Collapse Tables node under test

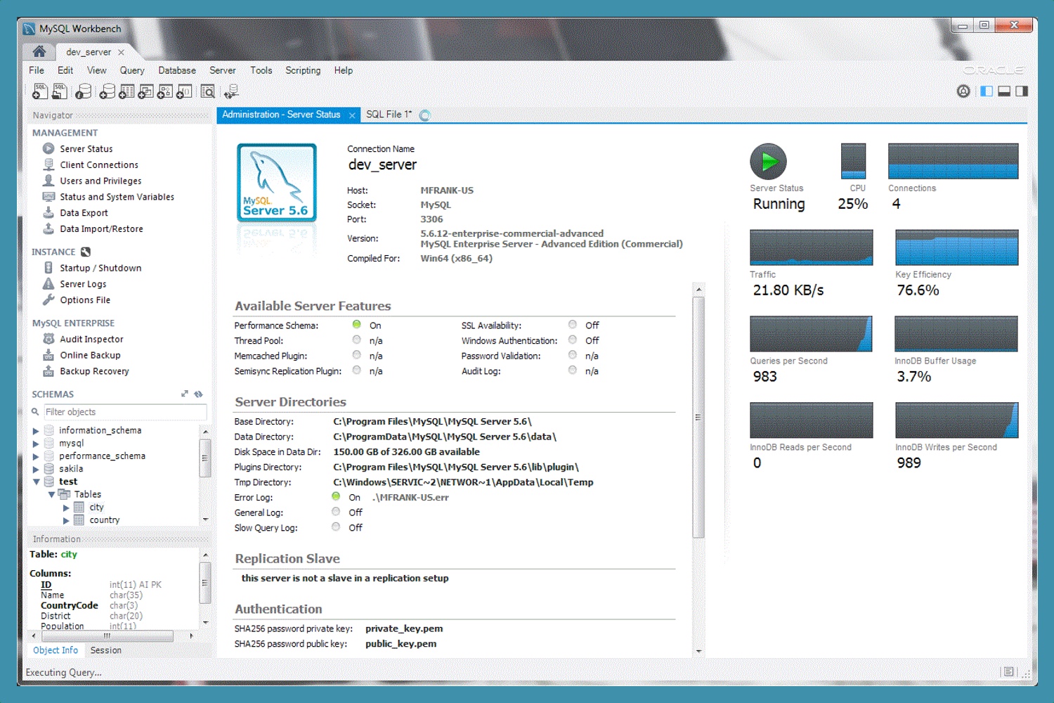coord(51,494)
